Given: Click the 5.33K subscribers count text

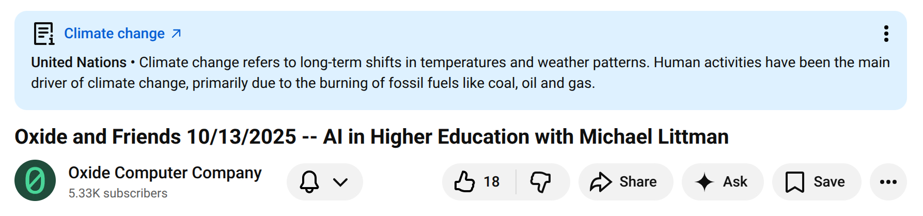Looking at the screenshot, I should [x=118, y=193].
